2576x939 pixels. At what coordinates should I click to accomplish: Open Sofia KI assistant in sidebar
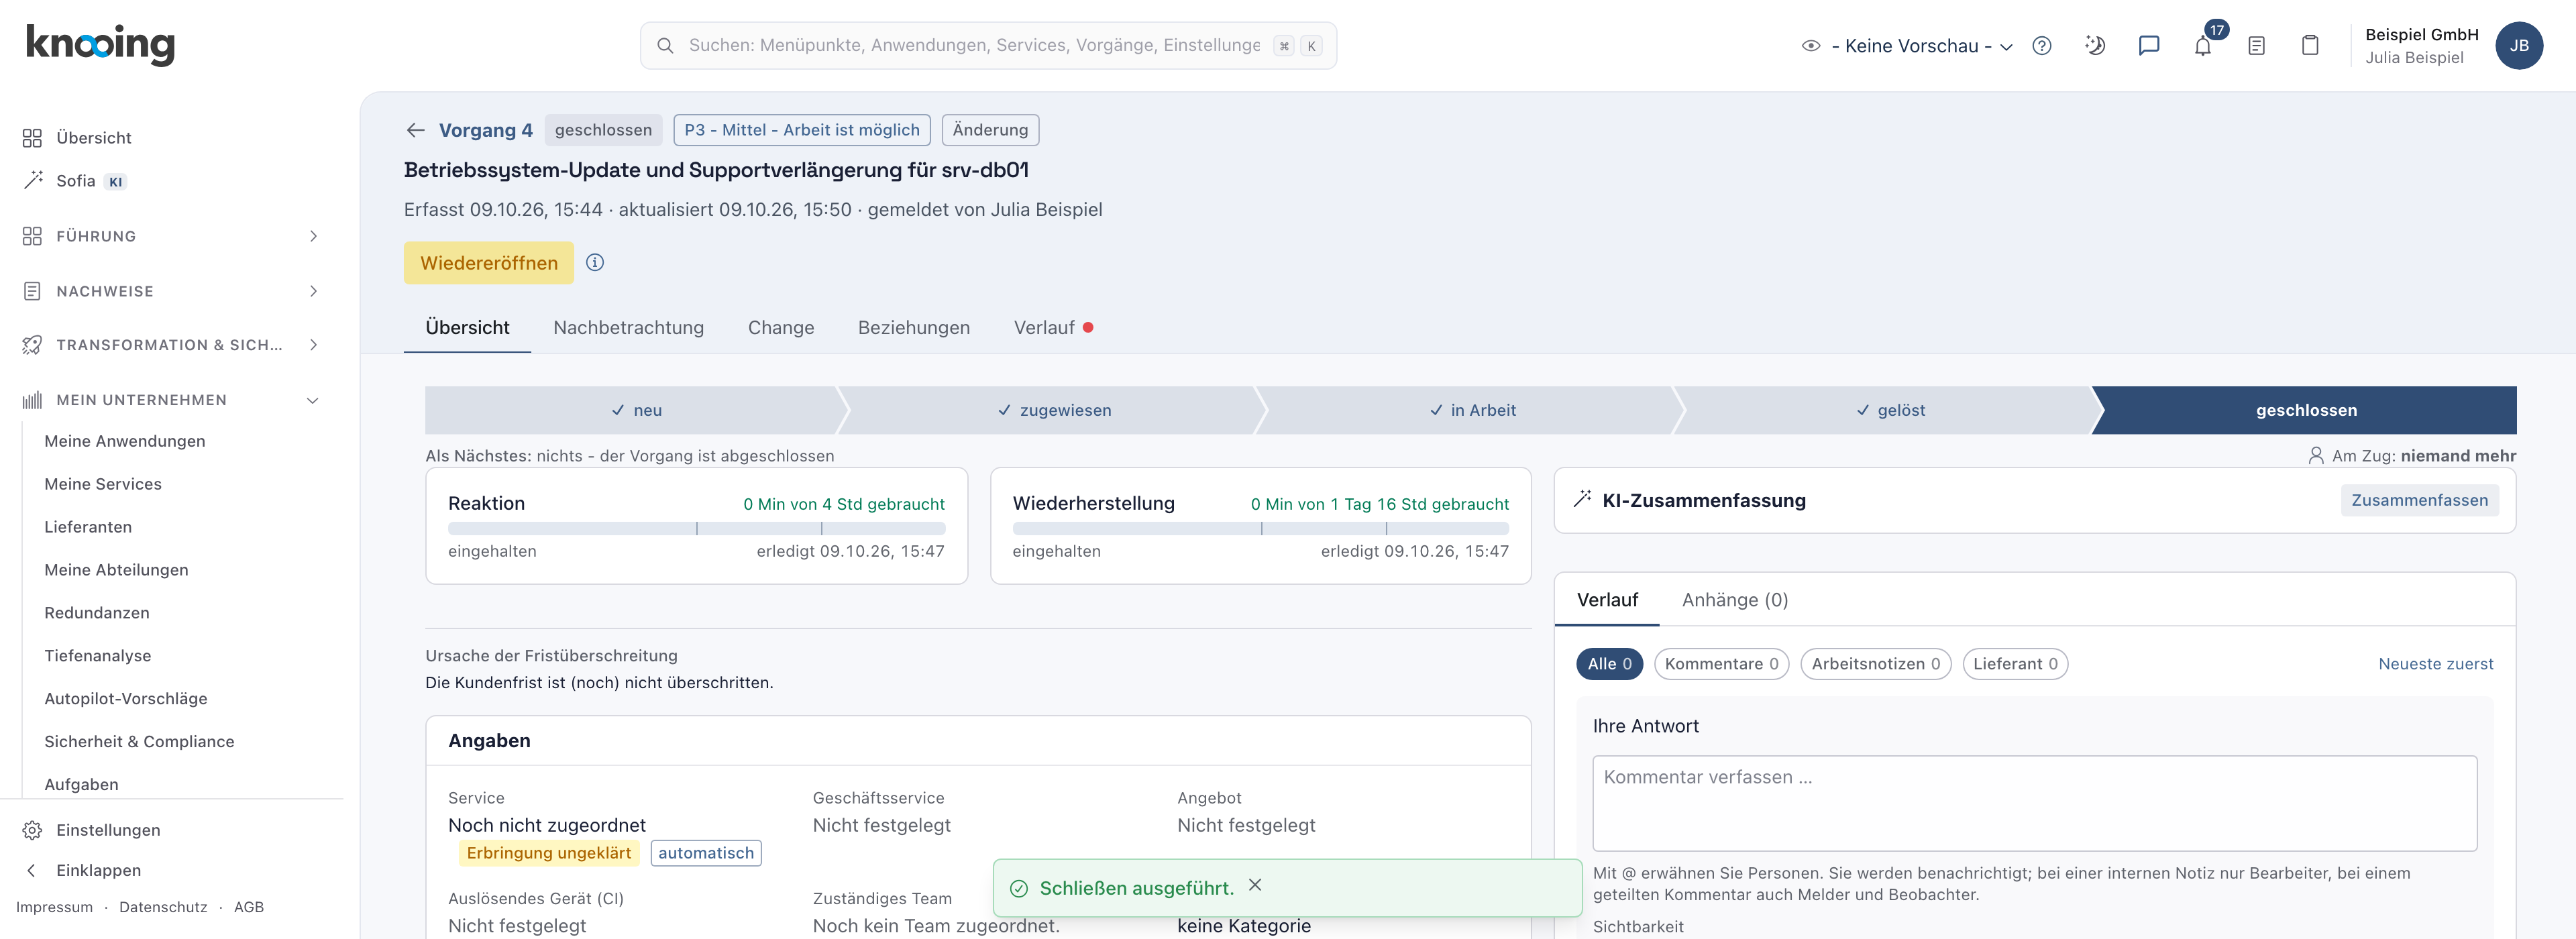click(x=76, y=181)
